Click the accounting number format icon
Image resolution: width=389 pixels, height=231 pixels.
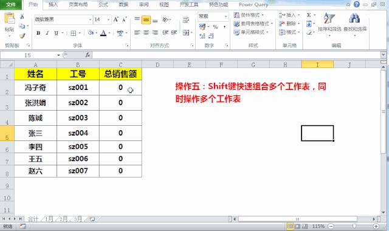click(202, 27)
